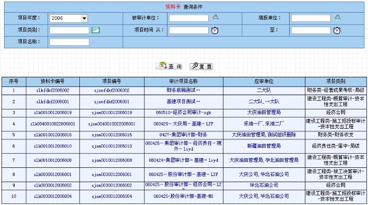Expand the 项目年度 year dropdown
The image size is (368, 205).
[x=84, y=18]
